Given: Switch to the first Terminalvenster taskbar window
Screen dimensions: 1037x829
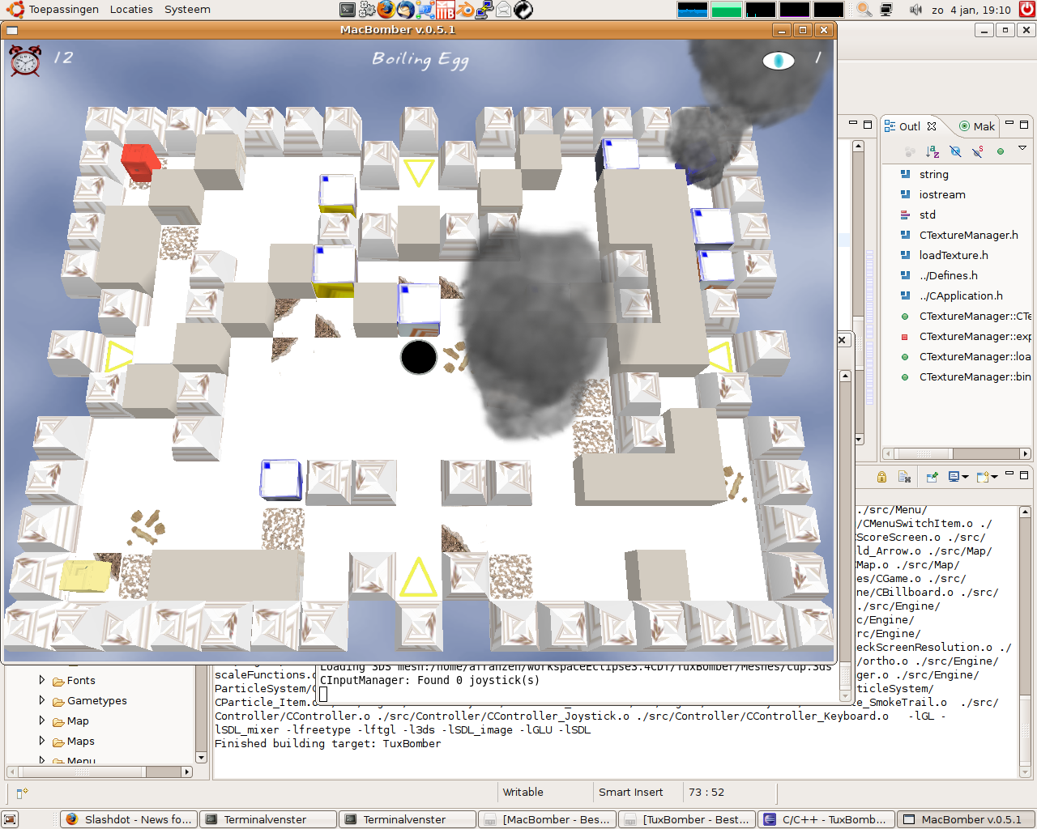Looking at the screenshot, I should (x=268, y=819).
